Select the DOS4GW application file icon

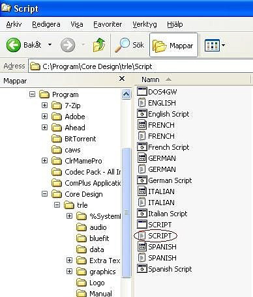(141, 91)
